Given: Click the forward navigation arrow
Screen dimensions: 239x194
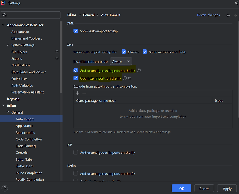Looking at the screenshot, I should (x=235, y=15).
